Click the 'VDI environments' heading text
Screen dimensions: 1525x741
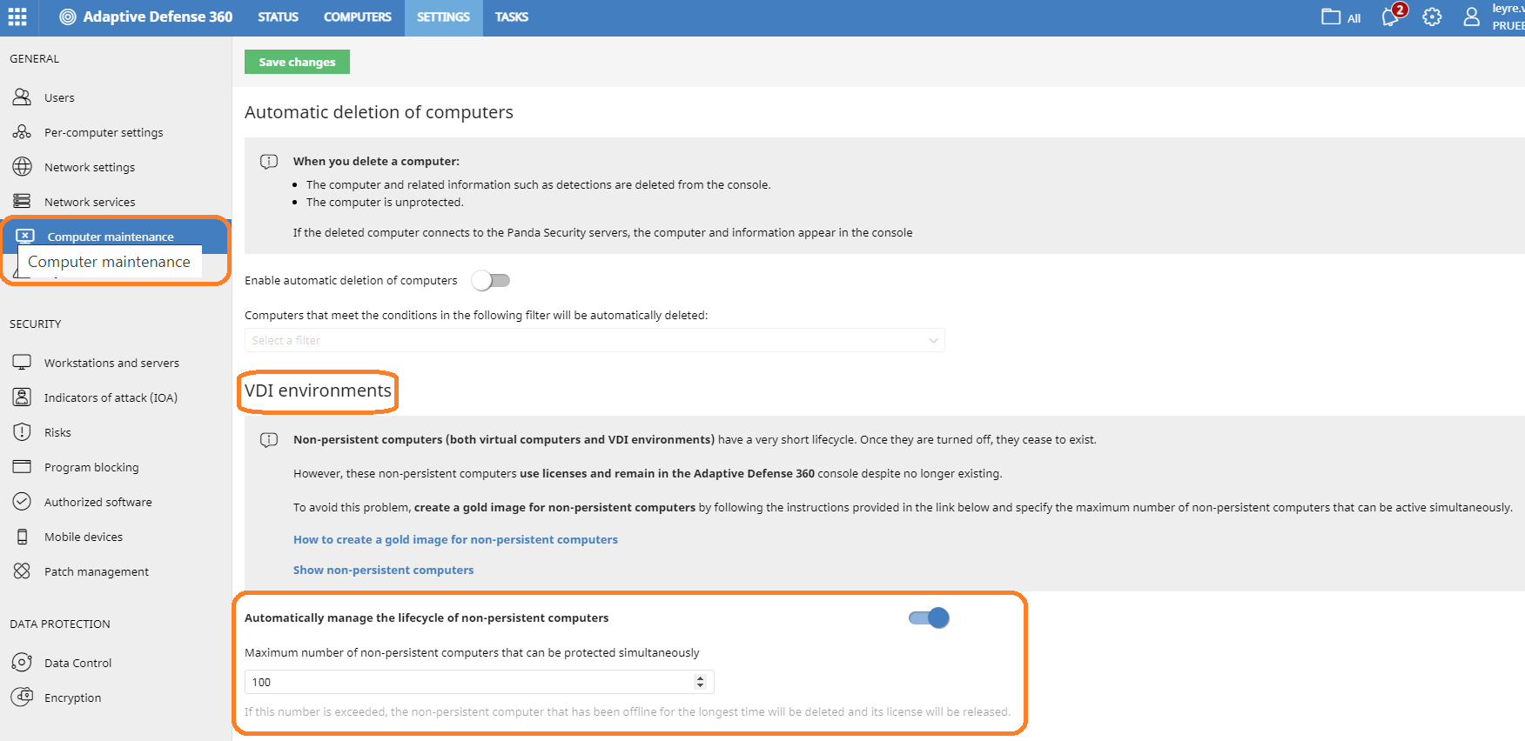(x=318, y=391)
